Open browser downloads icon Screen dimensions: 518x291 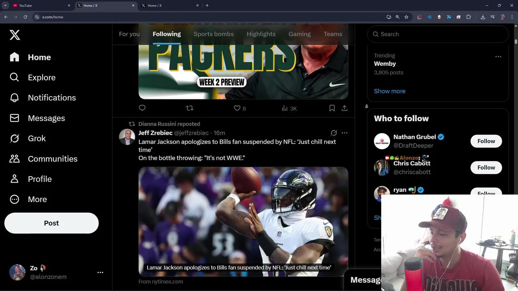(x=483, y=17)
